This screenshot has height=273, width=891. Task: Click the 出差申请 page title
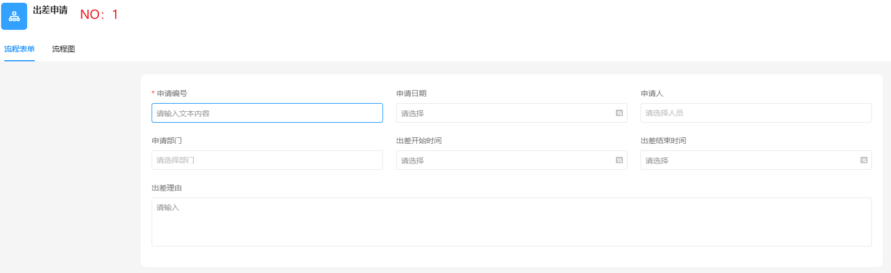point(51,10)
